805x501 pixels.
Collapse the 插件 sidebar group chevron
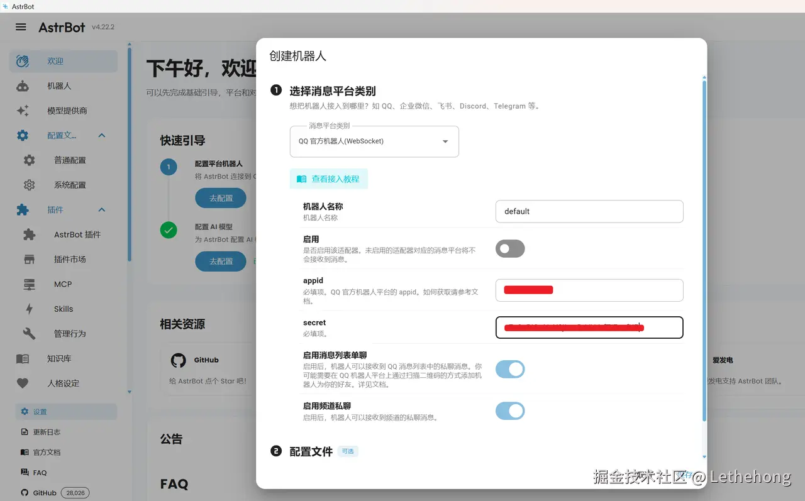pyautogui.click(x=102, y=210)
